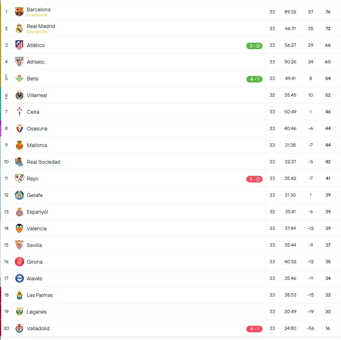Click the Girona club crest
341x340 pixels.
19,262
